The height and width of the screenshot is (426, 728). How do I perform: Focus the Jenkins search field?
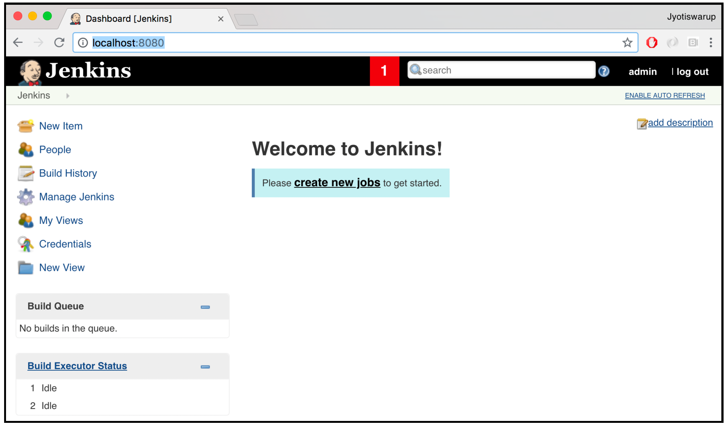501,70
